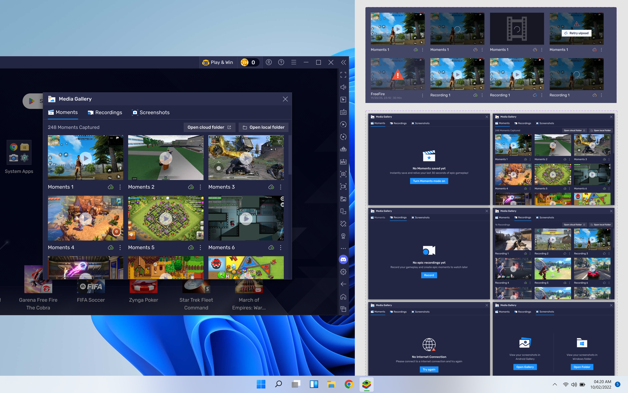The image size is (628, 393).
Task: Open the three-dot menu for Moments 3
Action: pos(281,187)
